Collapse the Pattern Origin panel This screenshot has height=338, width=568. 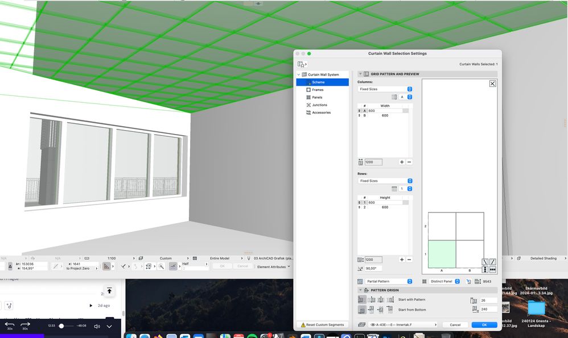[360, 290]
